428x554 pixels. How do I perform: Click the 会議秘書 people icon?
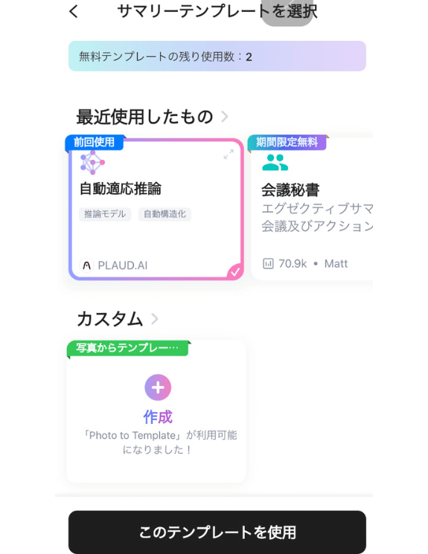tap(275, 163)
